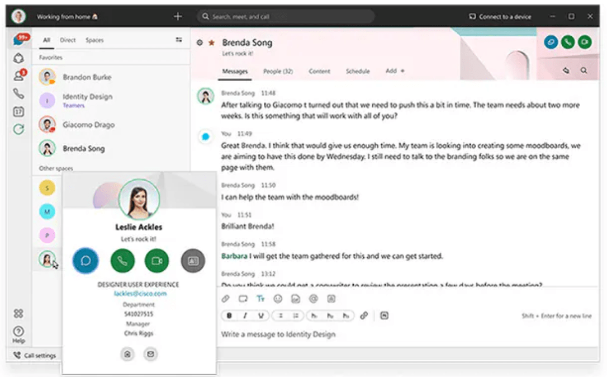Open the emoji picker
This screenshot has height=377, width=607.
pos(278,299)
